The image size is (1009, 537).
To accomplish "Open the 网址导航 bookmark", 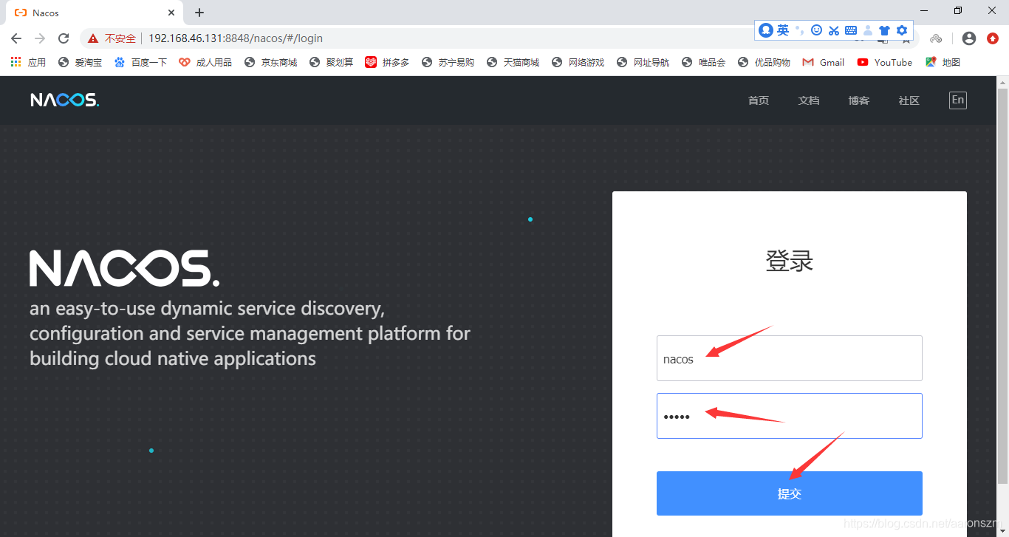I will pyautogui.click(x=643, y=62).
